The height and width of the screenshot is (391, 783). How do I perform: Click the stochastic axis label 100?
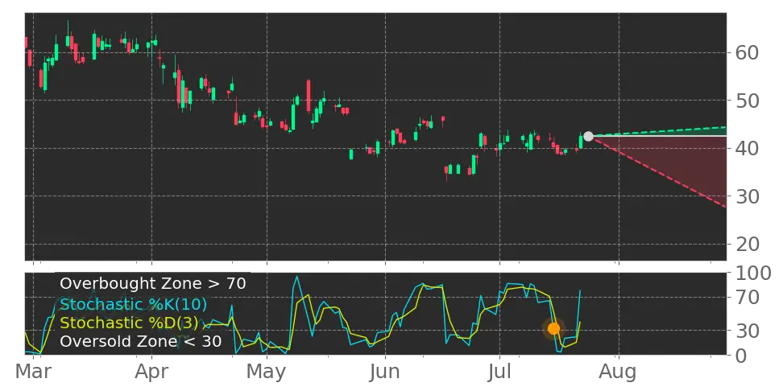pyautogui.click(x=753, y=273)
